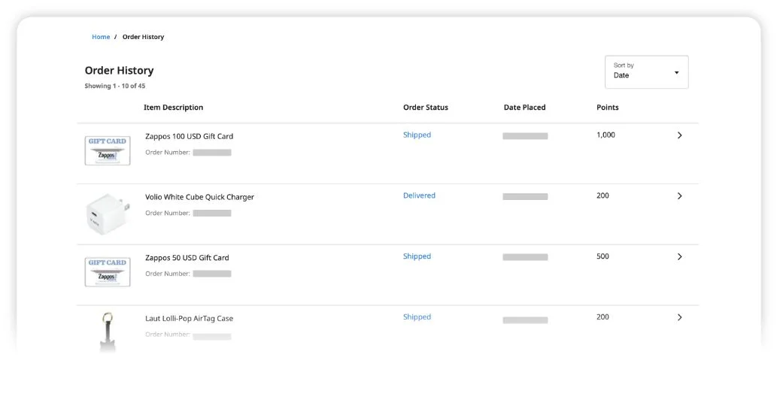The height and width of the screenshot is (397, 783).
Task: Select Laut AirTag Case keychain thumbnail
Action: (x=108, y=332)
